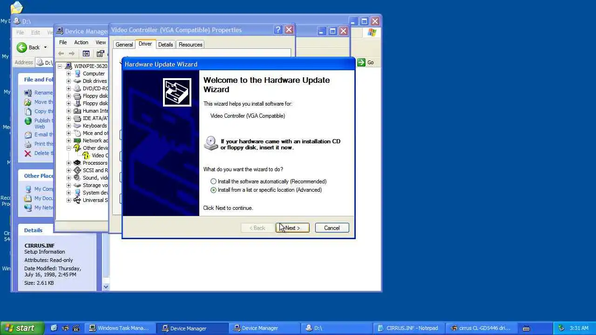Select the Sound, video controllers icon
Viewport: 596px width, 335px height.
[x=77, y=178]
